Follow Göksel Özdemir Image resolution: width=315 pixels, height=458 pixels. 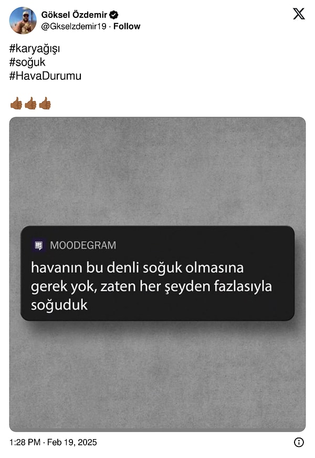tap(127, 26)
